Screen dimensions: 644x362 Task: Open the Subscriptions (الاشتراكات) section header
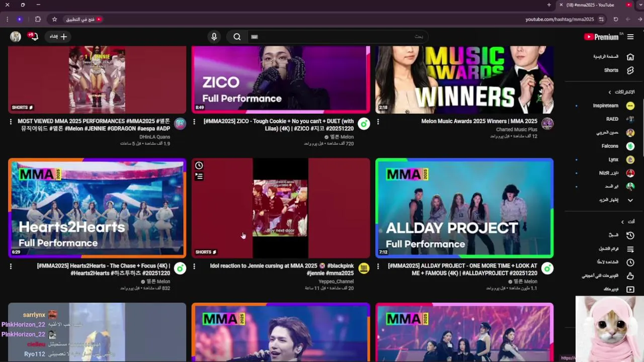[x=622, y=92]
